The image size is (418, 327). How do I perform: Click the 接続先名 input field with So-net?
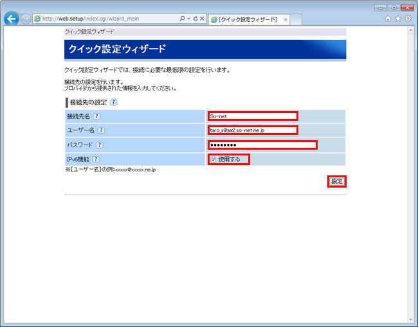[x=253, y=116]
